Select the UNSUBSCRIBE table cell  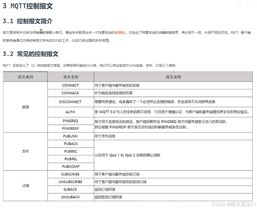pos(70,182)
